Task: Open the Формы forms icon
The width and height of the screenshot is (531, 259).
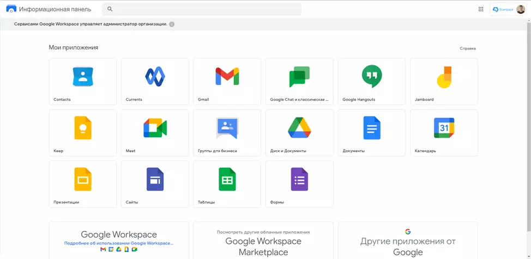Action: (x=299, y=179)
